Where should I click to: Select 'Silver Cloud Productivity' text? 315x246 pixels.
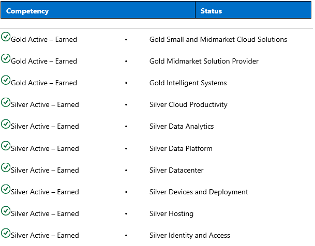[x=188, y=104]
